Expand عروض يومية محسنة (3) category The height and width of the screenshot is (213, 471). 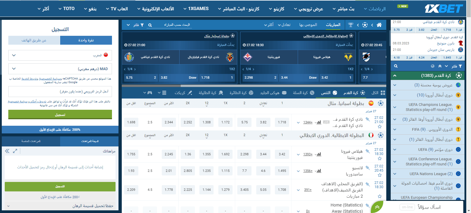[427, 85]
